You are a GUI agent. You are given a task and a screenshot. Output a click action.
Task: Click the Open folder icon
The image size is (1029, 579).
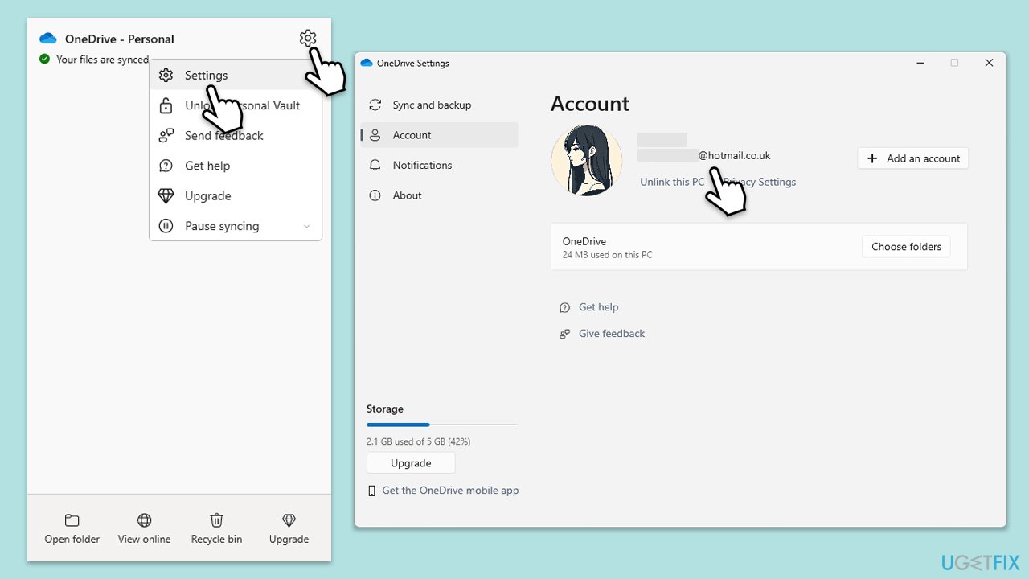[x=72, y=520]
